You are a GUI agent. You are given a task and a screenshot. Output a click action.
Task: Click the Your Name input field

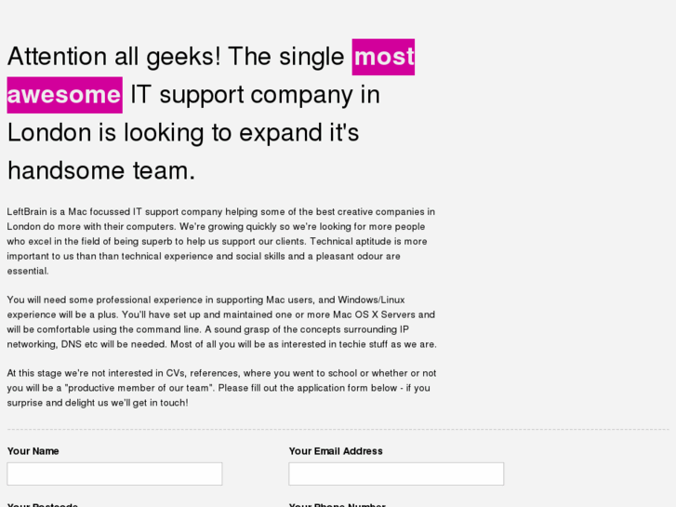[114, 474]
